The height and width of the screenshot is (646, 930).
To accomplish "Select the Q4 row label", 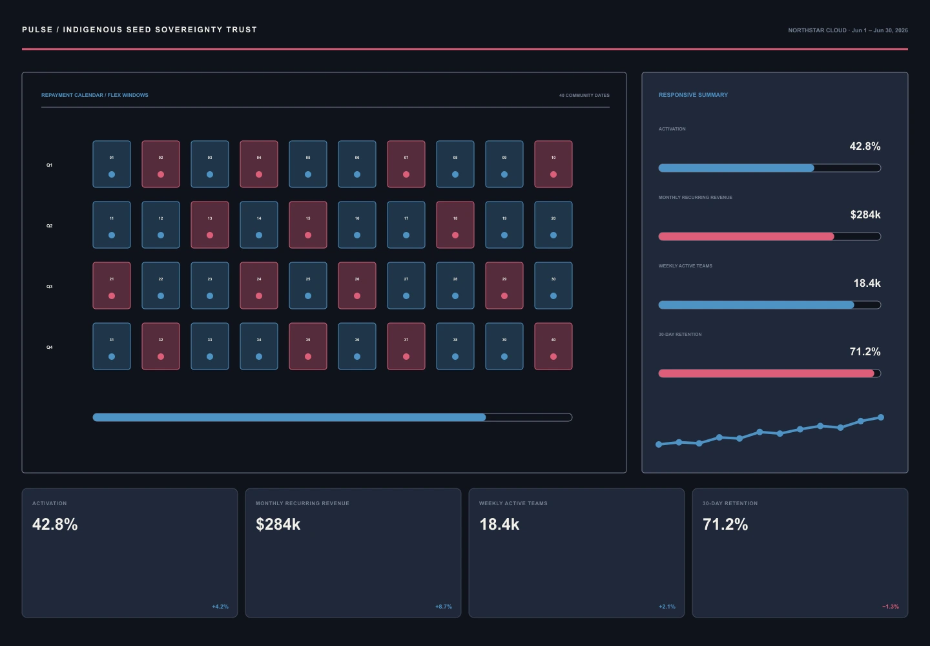I will click(x=49, y=348).
